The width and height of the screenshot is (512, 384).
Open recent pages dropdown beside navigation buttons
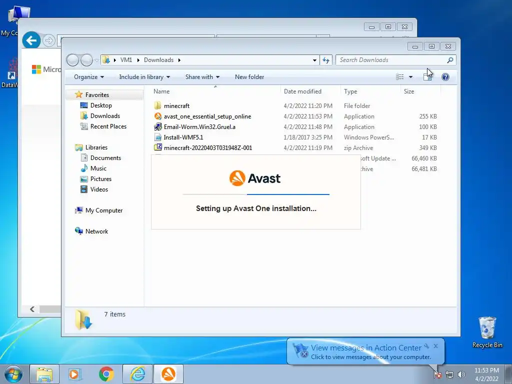96,60
